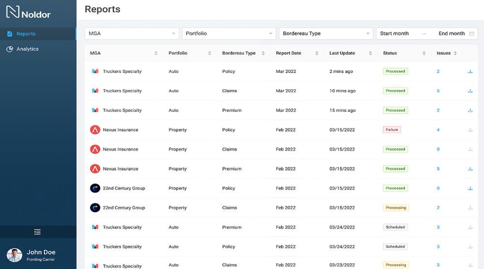The width and height of the screenshot is (484, 269).
Task: Open issues count 5 for Truckers Claims Mar 2022
Action: (438, 91)
